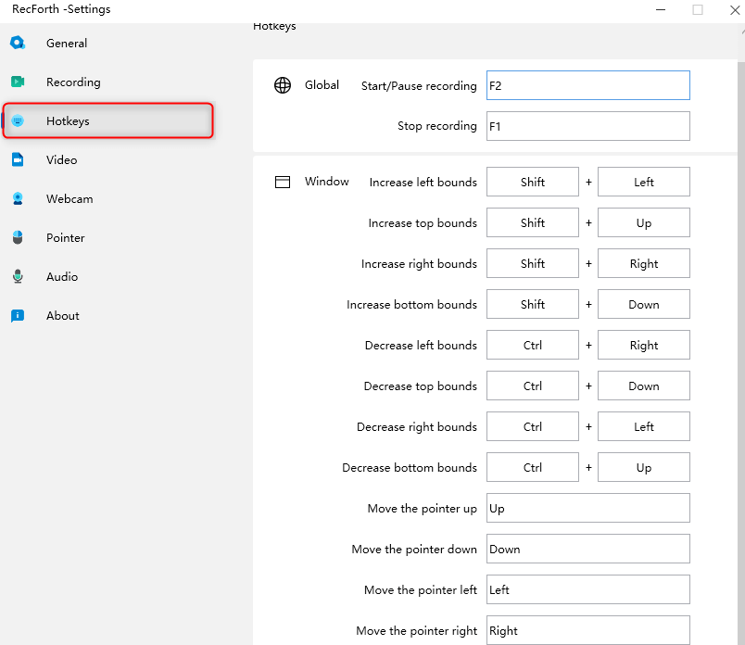Click the Window section label
The width and height of the screenshot is (745, 645).
click(327, 182)
